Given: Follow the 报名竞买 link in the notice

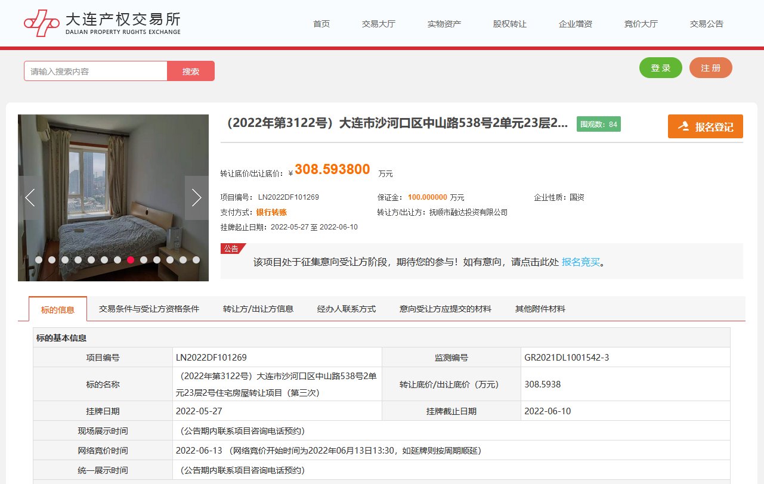Looking at the screenshot, I should [581, 262].
